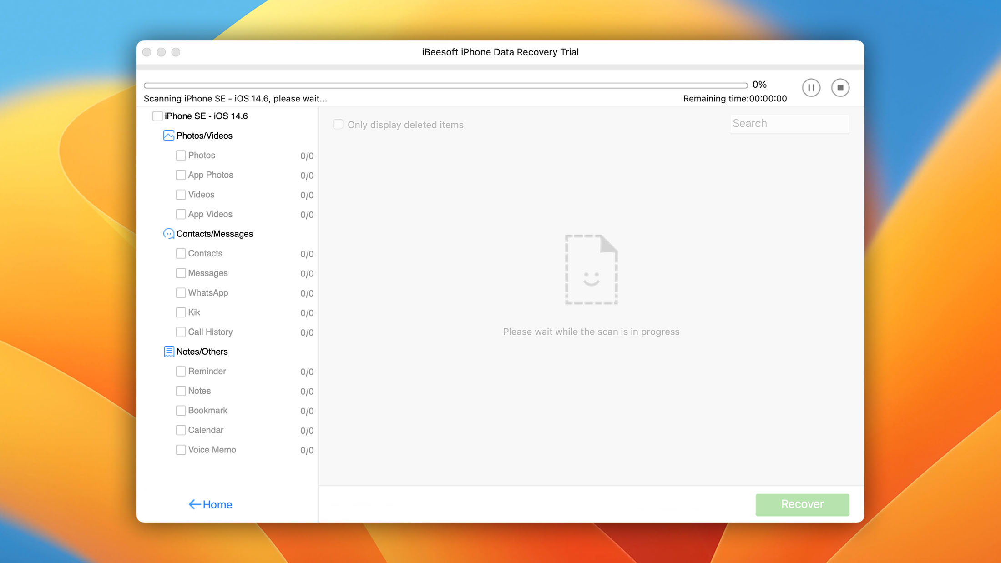Select the Contacts/Messages tree label
Image resolution: width=1001 pixels, height=563 pixels.
pyautogui.click(x=215, y=234)
